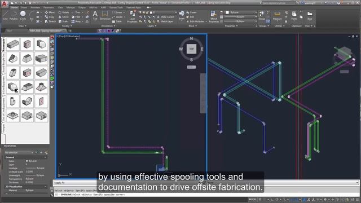The height and width of the screenshot is (203, 361).
Task: Click Create block button
Action: tap(192, 12)
